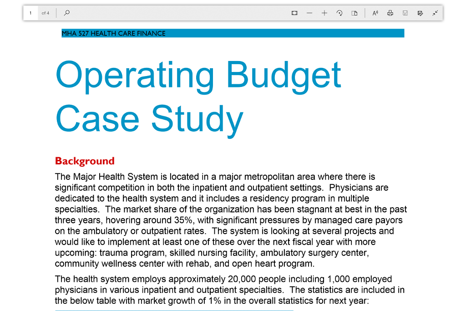This screenshot has width=466, height=311.
Task: Click the 'of 4' page count label
Action: (46, 13)
